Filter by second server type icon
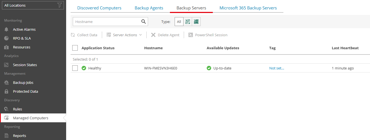Viewport: 370px width, 140px height. [x=196, y=22]
